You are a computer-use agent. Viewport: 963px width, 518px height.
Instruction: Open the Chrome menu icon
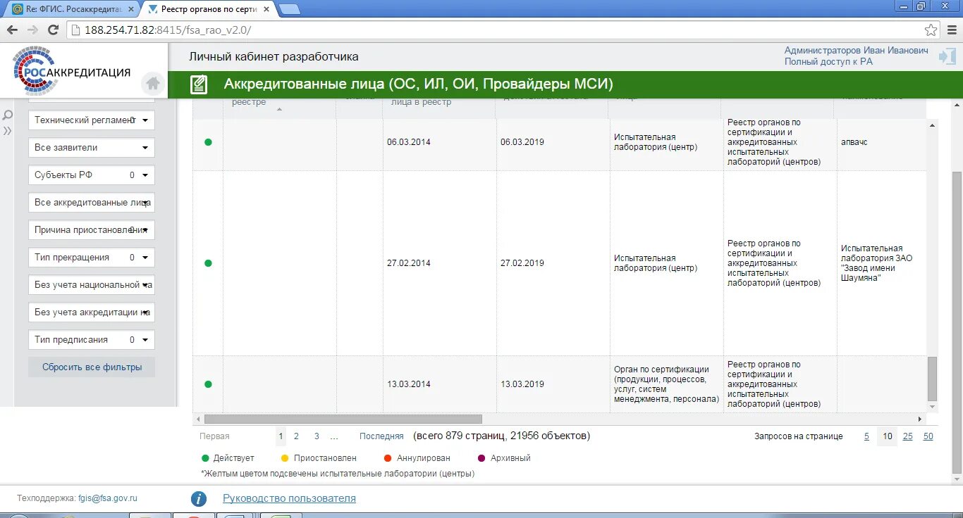coord(951,30)
